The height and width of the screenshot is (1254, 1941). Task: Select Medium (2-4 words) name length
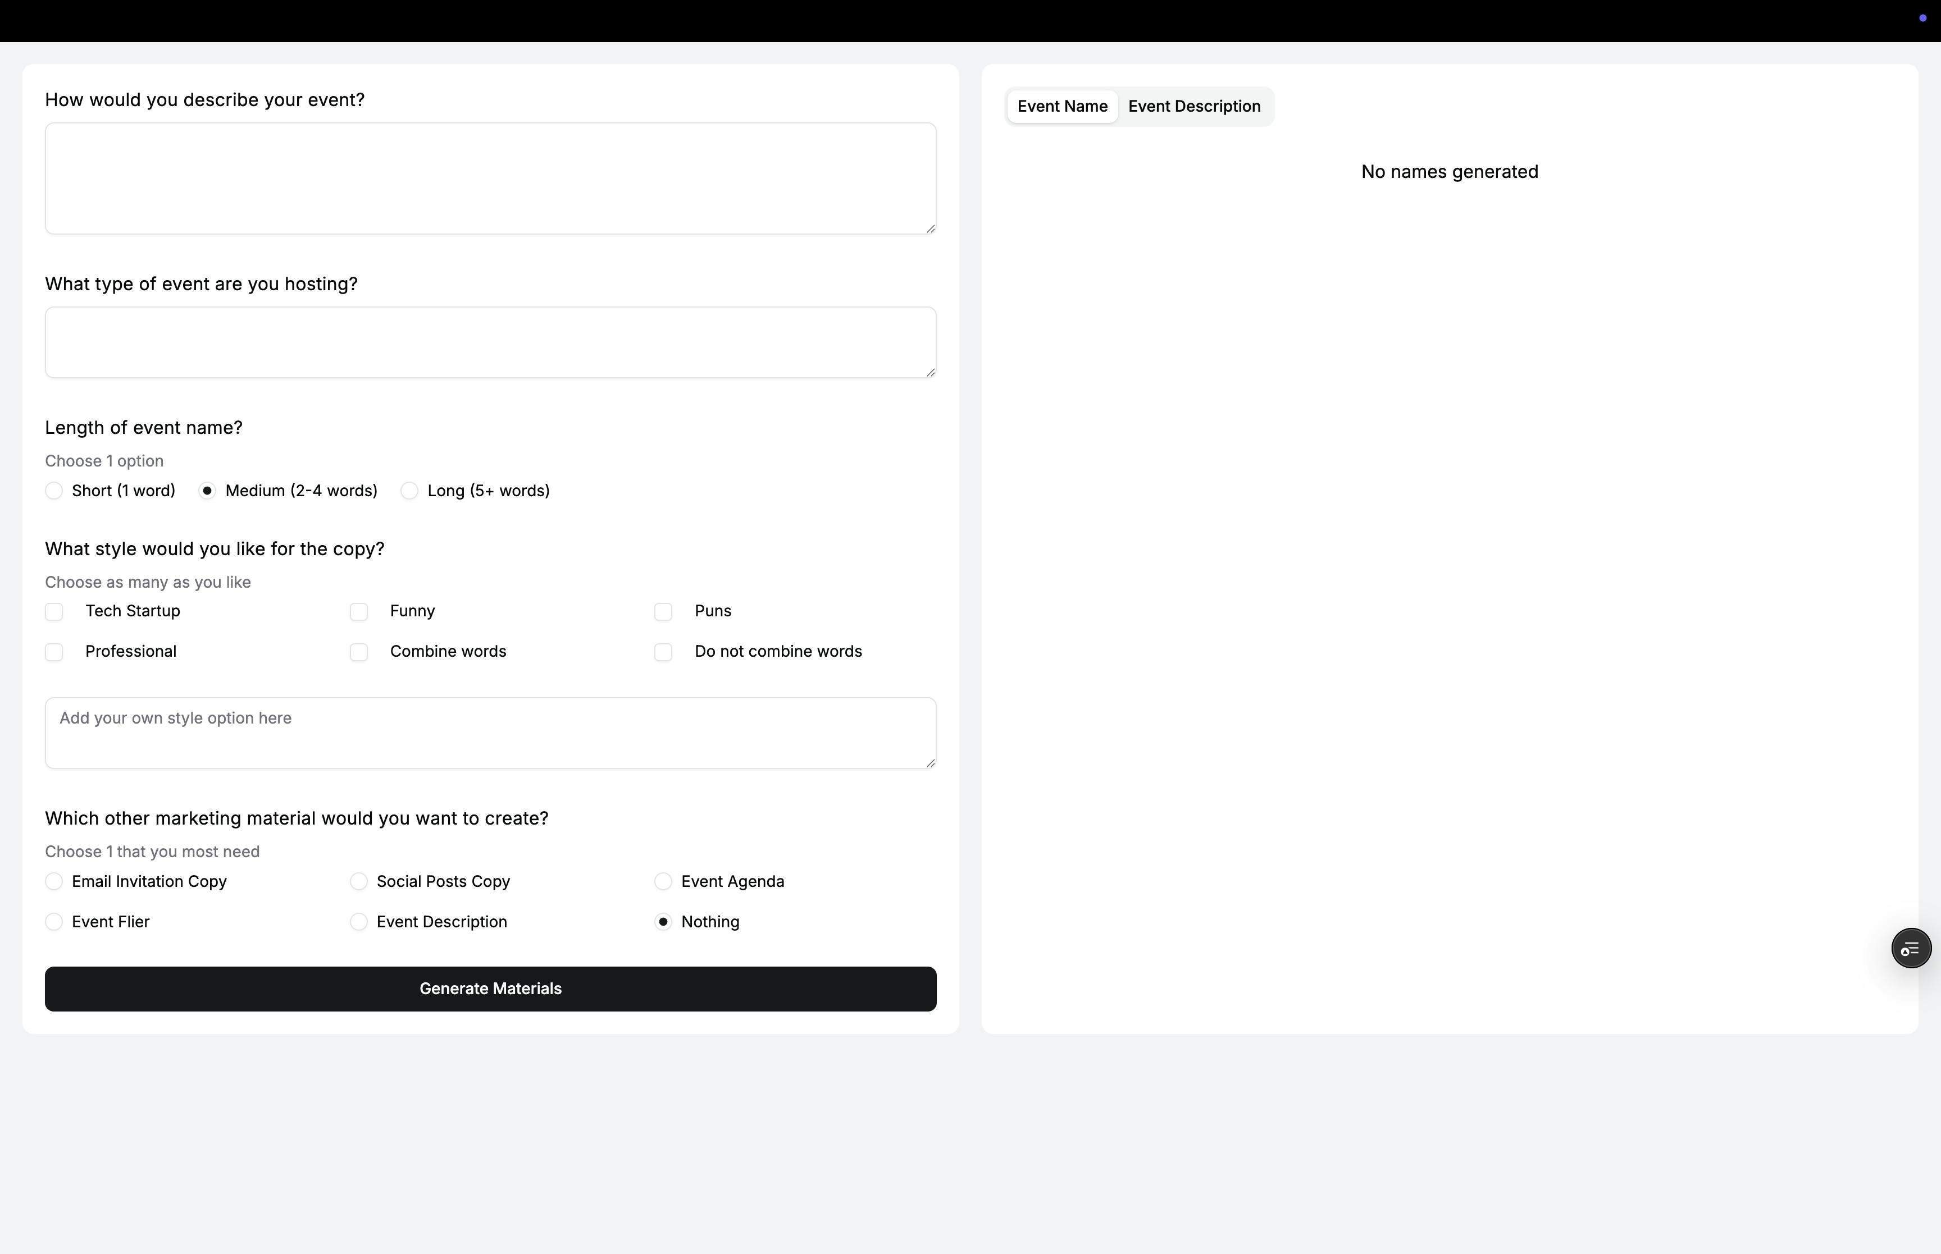[x=207, y=491]
